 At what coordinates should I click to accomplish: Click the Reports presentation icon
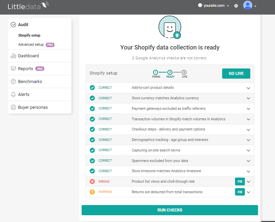tap(13, 68)
